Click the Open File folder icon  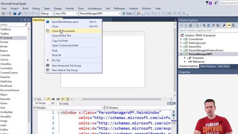pyautogui.click(x=10, y=13)
